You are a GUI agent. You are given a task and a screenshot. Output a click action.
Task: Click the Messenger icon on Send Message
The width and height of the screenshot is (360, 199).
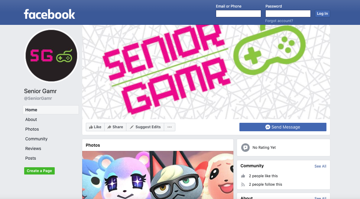268,127
